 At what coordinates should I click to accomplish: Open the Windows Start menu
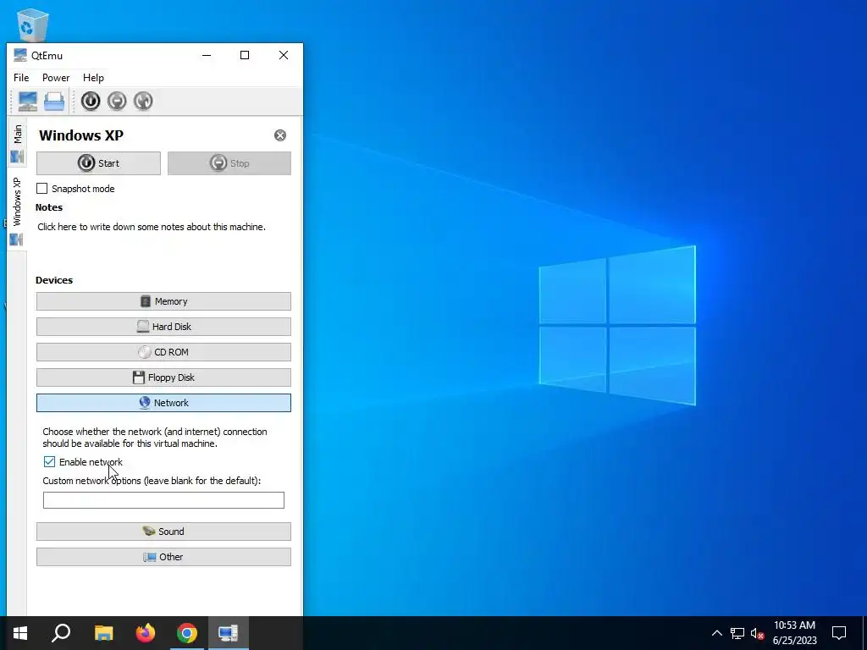(20, 633)
